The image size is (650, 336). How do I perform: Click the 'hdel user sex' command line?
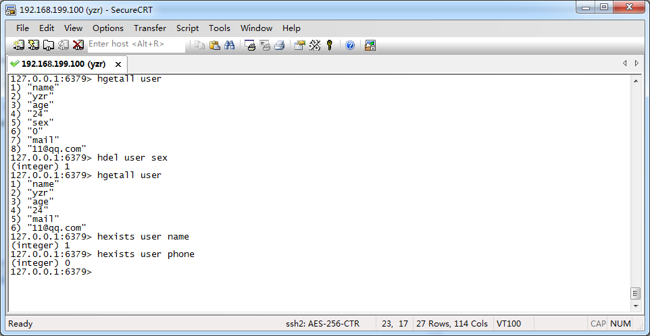pyautogui.click(x=89, y=158)
